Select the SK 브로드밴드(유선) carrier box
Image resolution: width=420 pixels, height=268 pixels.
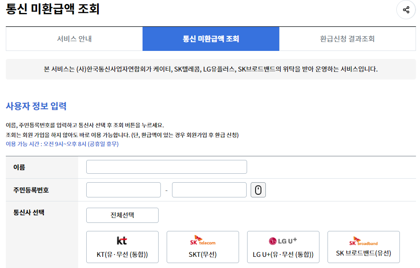[x=363, y=247]
